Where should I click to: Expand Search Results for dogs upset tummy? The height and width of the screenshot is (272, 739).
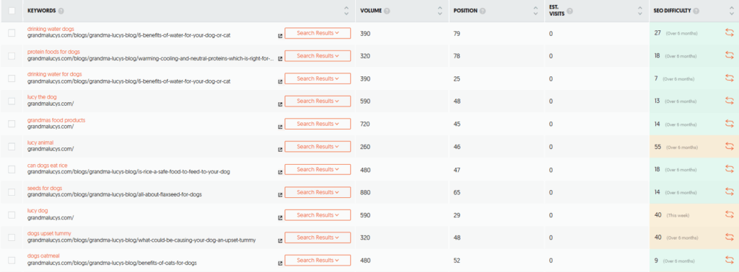click(318, 237)
